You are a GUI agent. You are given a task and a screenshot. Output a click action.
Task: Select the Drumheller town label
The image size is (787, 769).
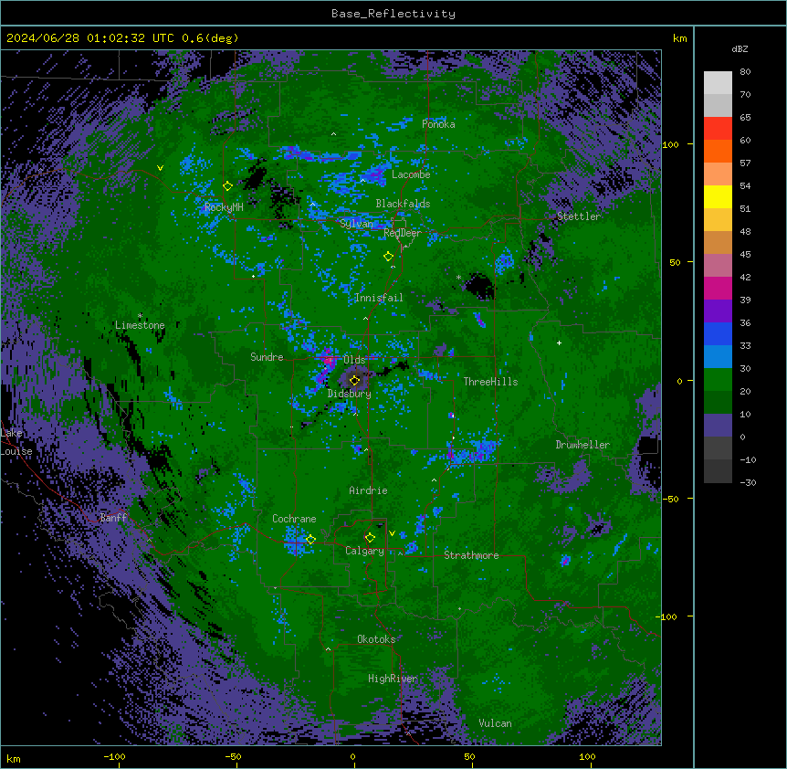582,445
